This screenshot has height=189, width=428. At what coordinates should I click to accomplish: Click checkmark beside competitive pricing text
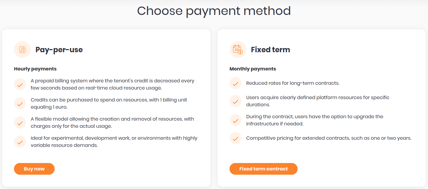235,138
